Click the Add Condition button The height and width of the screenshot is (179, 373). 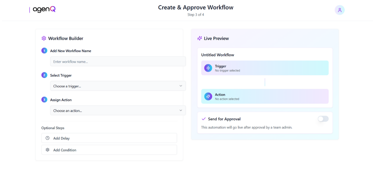point(109,150)
